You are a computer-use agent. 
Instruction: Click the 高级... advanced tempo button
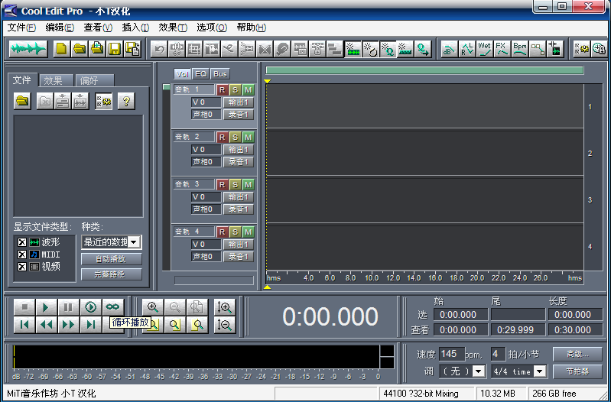click(x=577, y=354)
